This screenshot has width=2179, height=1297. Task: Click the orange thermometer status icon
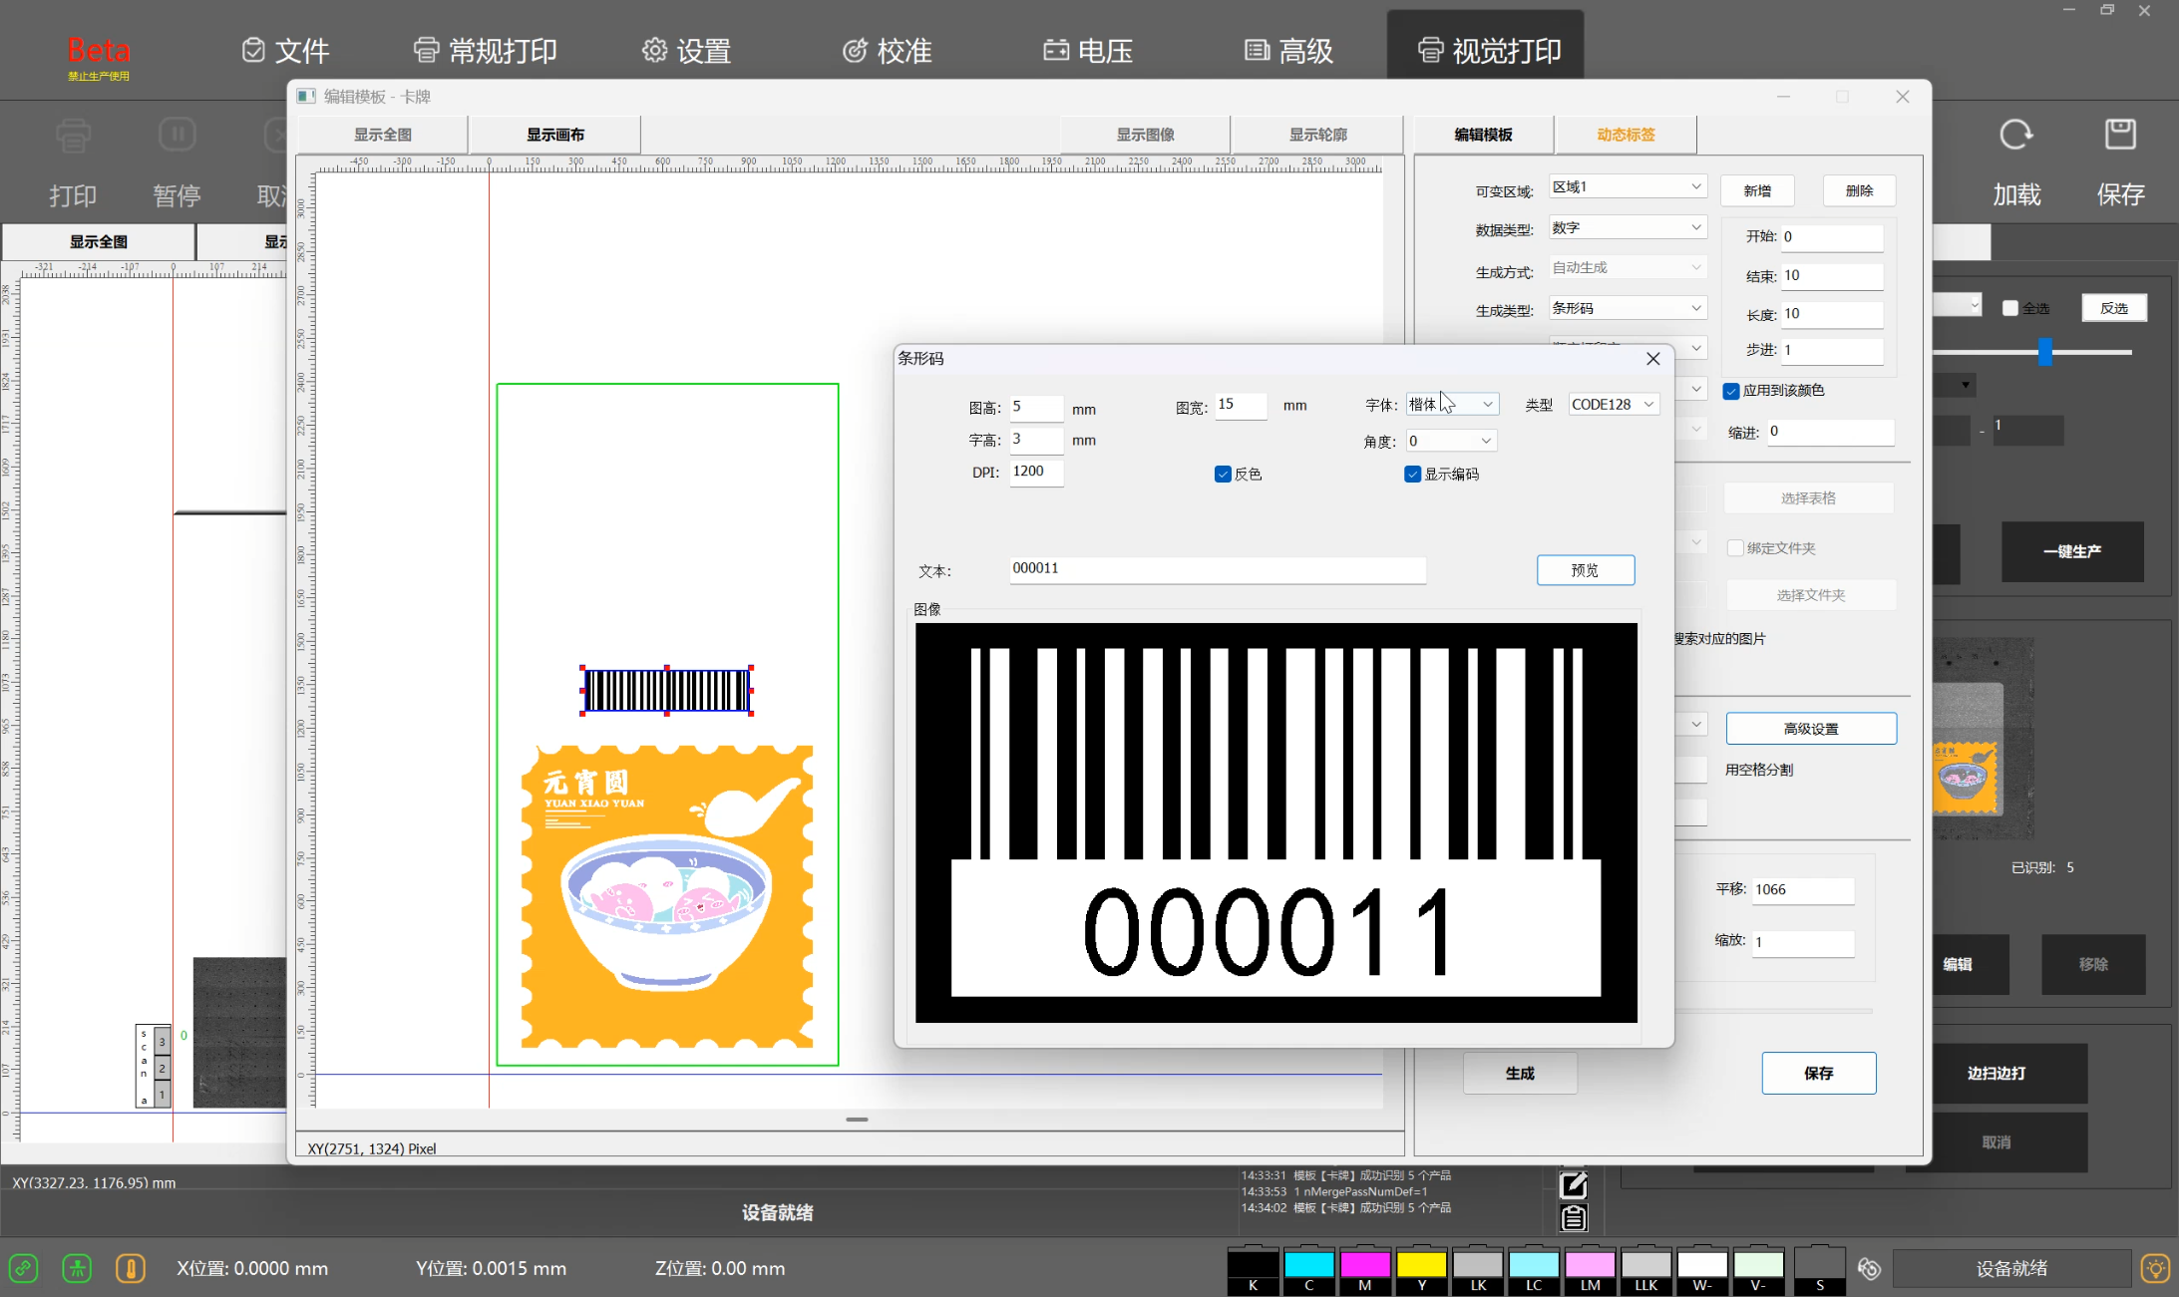click(131, 1268)
